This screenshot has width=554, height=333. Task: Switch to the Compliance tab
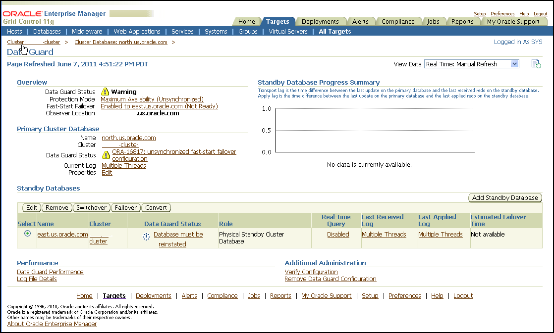tap(397, 22)
